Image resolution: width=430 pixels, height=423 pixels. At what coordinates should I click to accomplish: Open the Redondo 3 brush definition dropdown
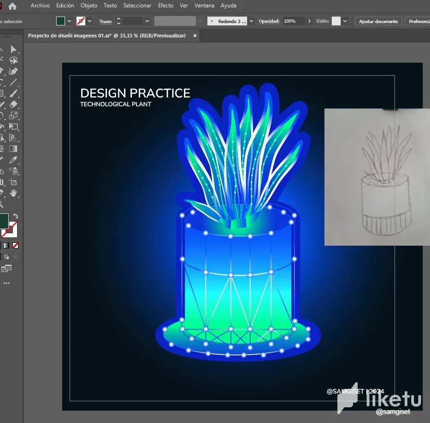coord(251,21)
